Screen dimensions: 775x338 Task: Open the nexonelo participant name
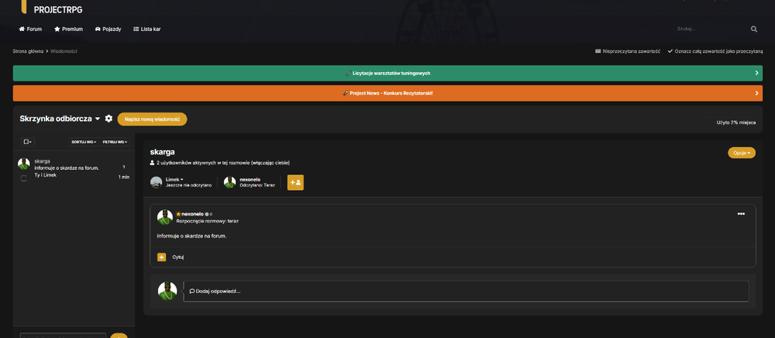click(250, 179)
